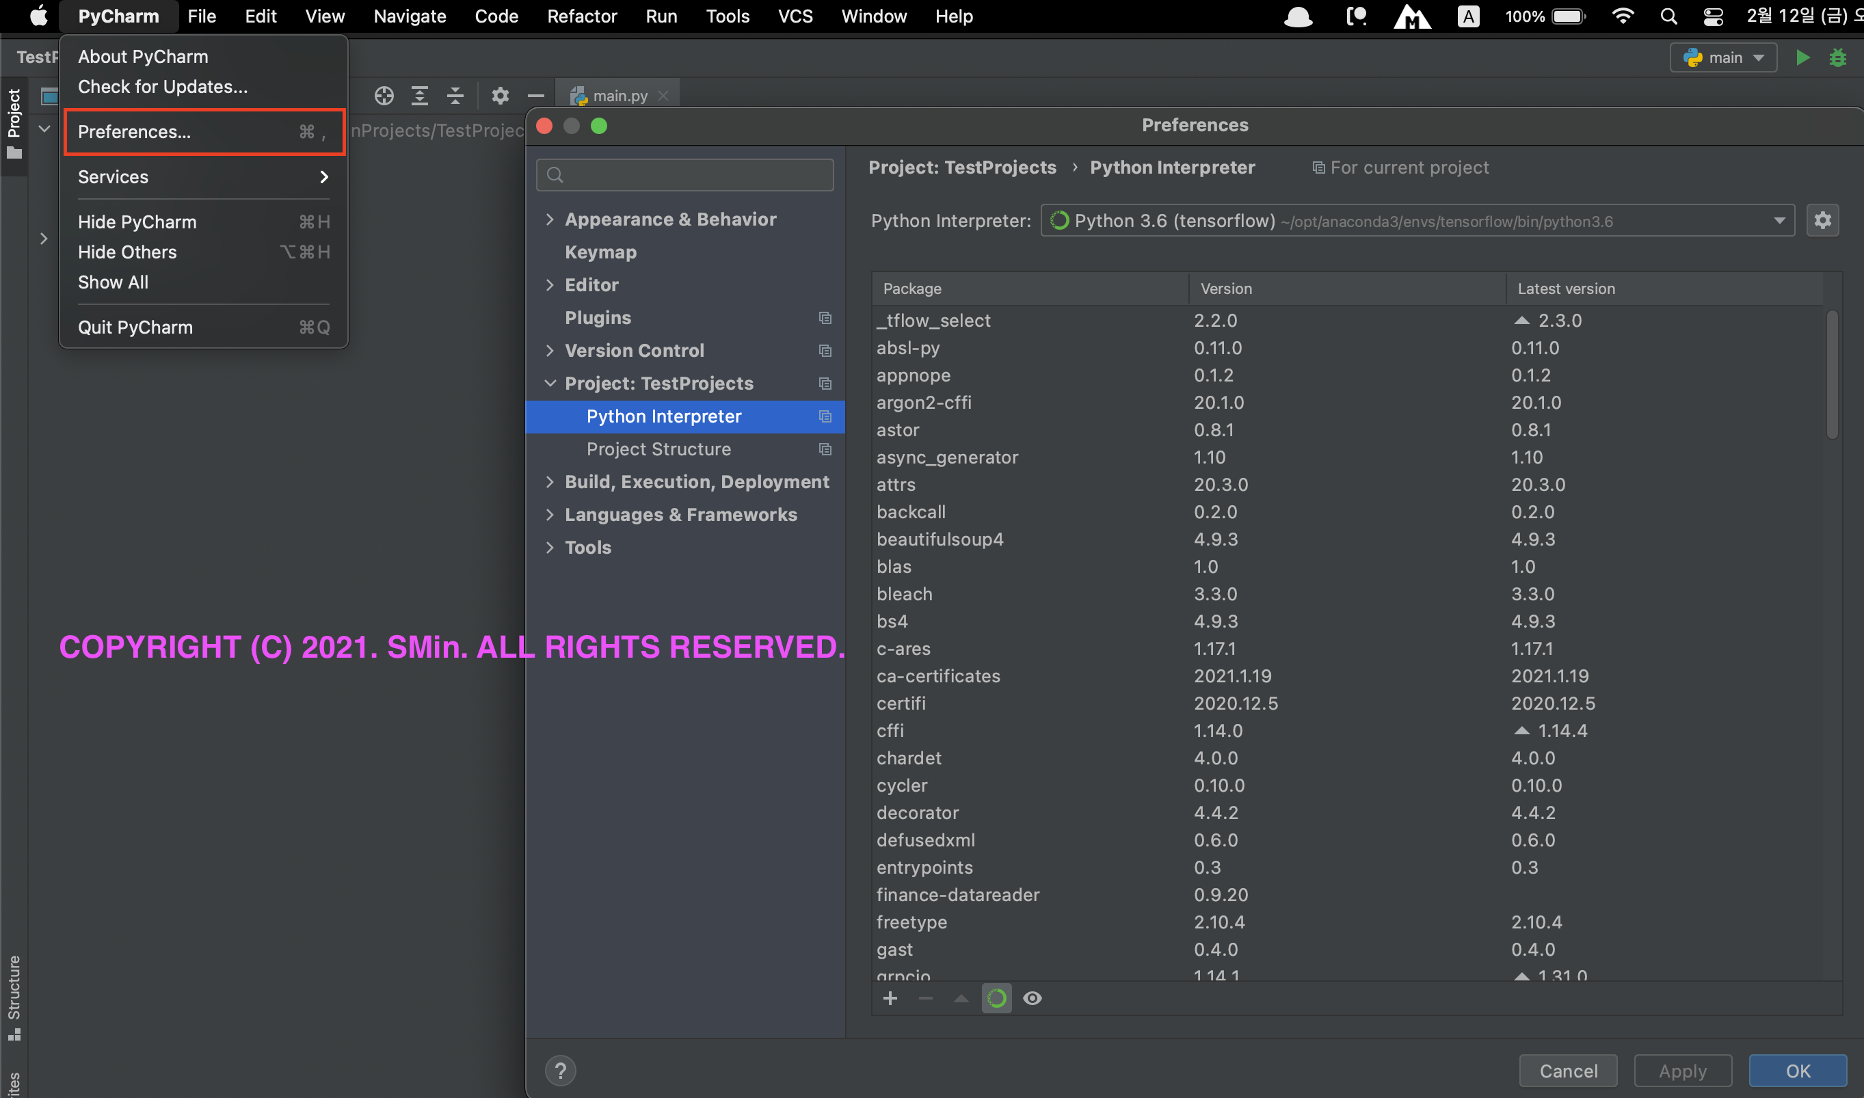
Task: Open the main run configuration dropdown
Action: point(1722,57)
